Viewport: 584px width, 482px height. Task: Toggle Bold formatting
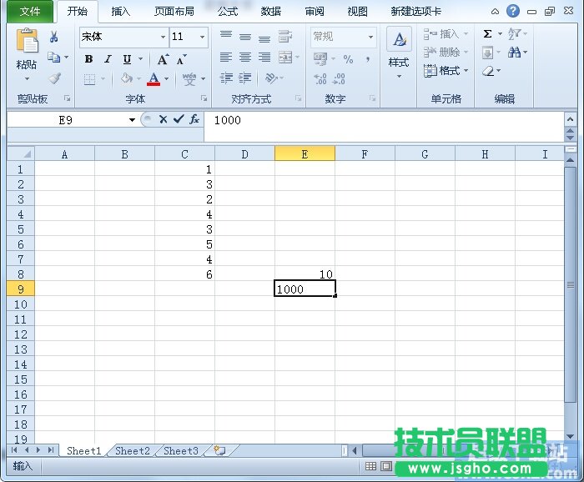(x=88, y=59)
